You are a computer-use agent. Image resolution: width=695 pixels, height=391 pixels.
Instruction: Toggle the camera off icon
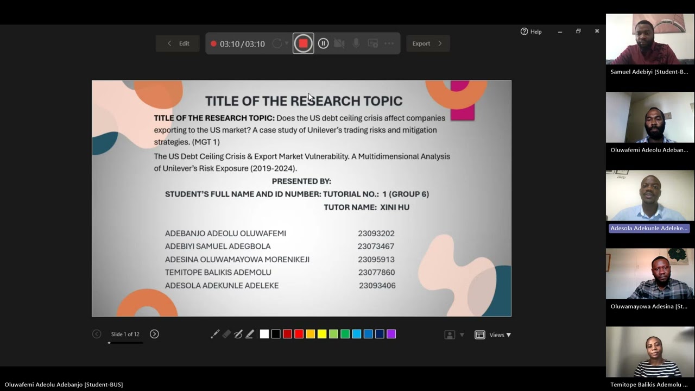pos(339,43)
